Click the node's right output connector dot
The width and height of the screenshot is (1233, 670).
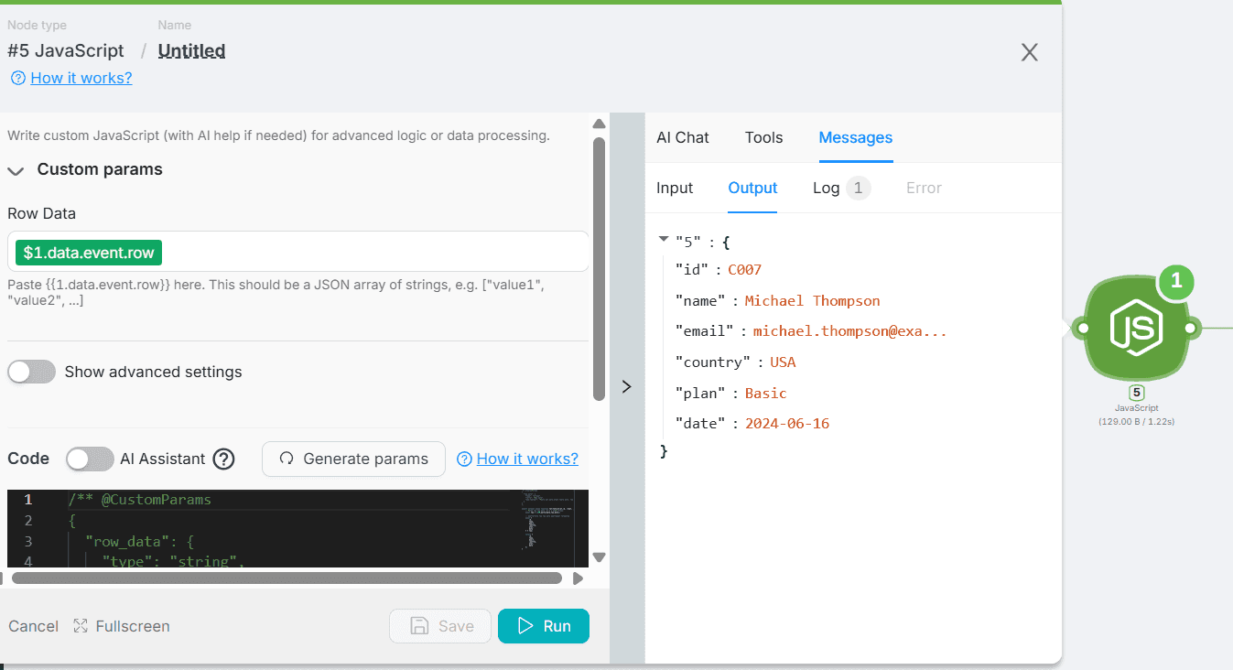click(1190, 328)
